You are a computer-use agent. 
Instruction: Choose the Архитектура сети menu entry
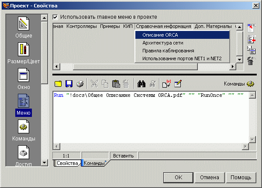[182, 43]
